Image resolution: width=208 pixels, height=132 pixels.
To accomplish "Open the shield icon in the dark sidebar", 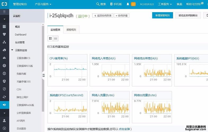I will 4,81.
